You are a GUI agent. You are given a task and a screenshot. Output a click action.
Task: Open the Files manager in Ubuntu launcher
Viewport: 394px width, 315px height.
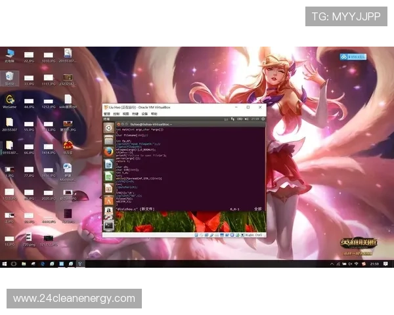(x=108, y=140)
